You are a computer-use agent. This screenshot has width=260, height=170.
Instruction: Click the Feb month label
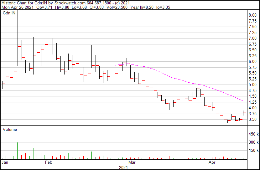point(49,162)
